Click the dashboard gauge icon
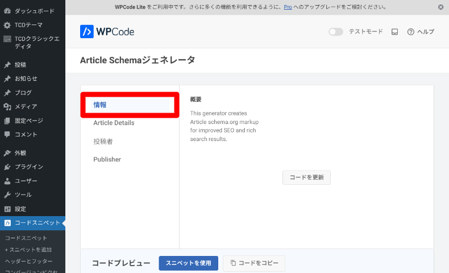This screenshot has height=273, width=449. (7, 11)
